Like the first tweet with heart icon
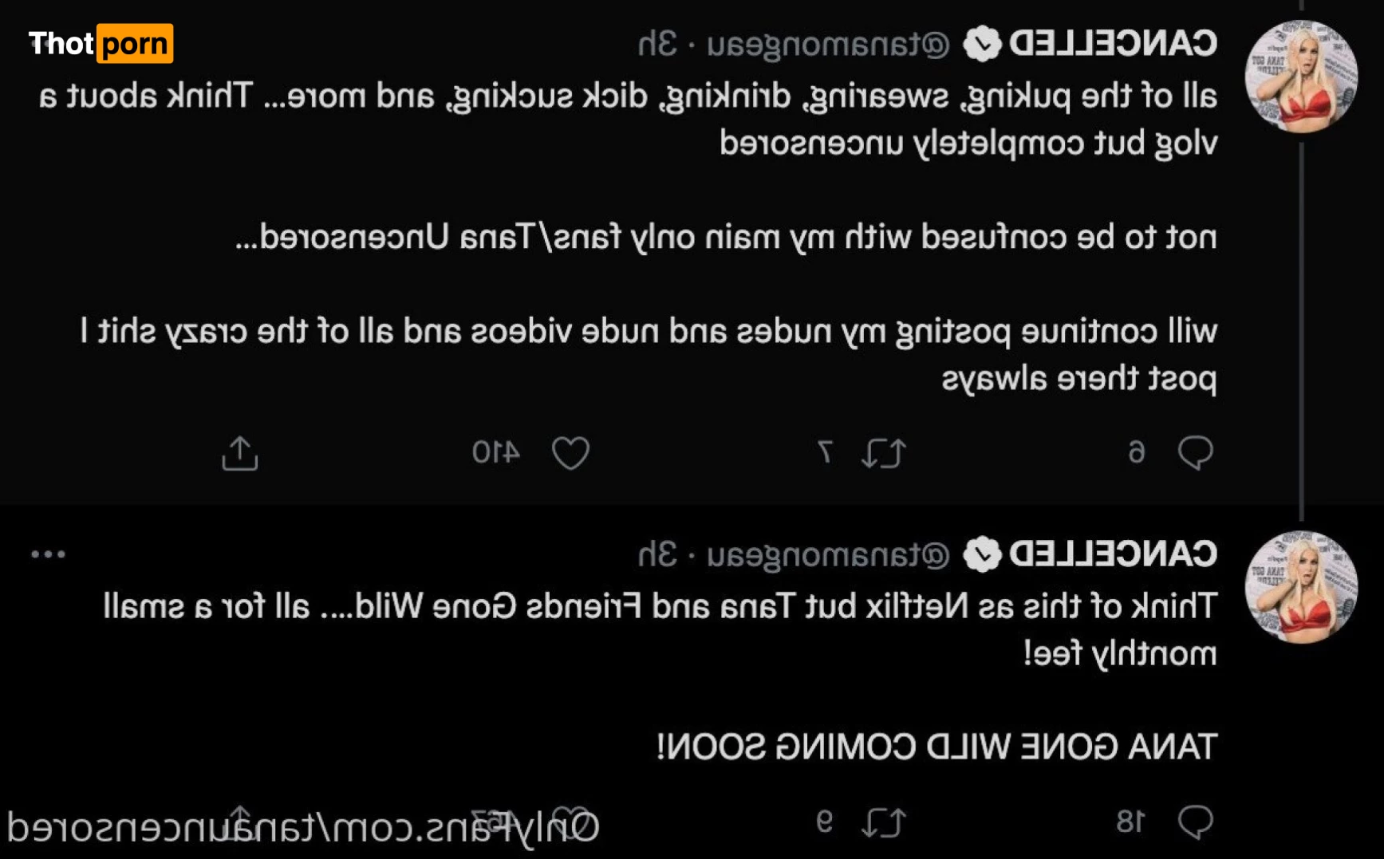The width and height of the screenshot is (1384, 859). [571, 453]
